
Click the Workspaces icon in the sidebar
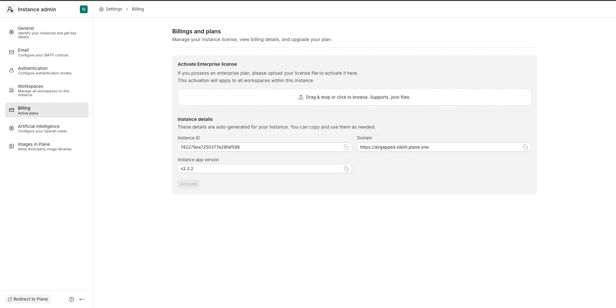pyautogui.click(x=12, y=90)
